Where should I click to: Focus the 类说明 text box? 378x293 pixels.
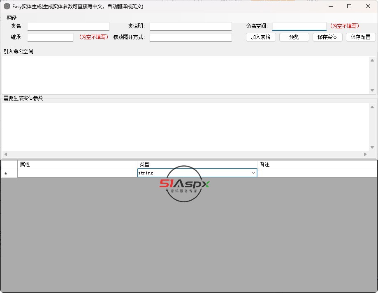pos(190,26)
